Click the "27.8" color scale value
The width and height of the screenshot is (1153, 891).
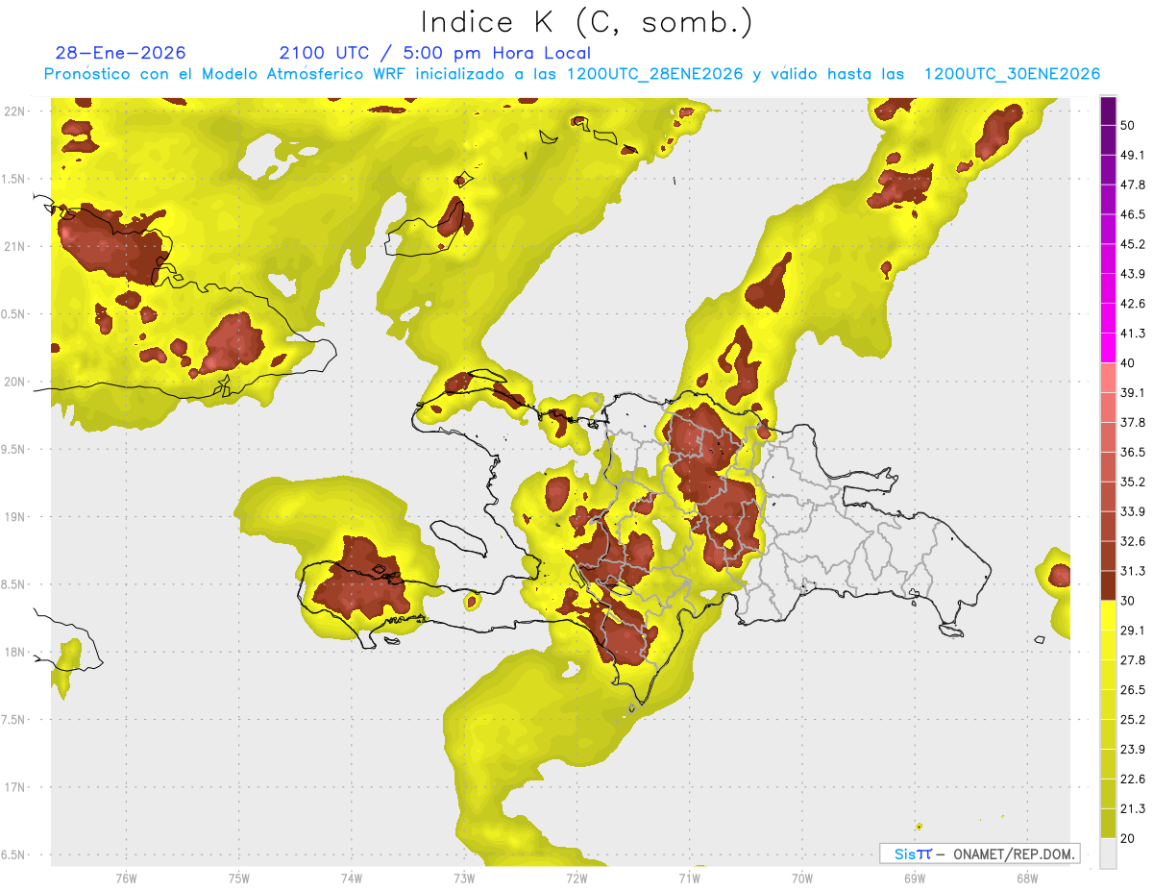pos(1133,659)
